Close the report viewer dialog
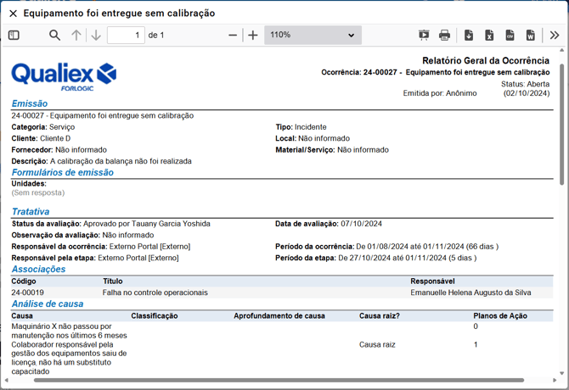569x390 pixels. [x=13, y=14]
